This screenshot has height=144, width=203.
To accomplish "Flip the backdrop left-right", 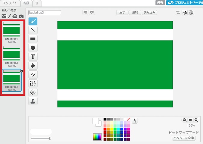I will pyautogui.click(x=184, y=13).
